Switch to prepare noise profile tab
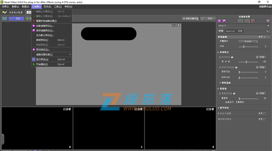Image resolution: width=272 pixels, height=151 pixels. [13, 12]
